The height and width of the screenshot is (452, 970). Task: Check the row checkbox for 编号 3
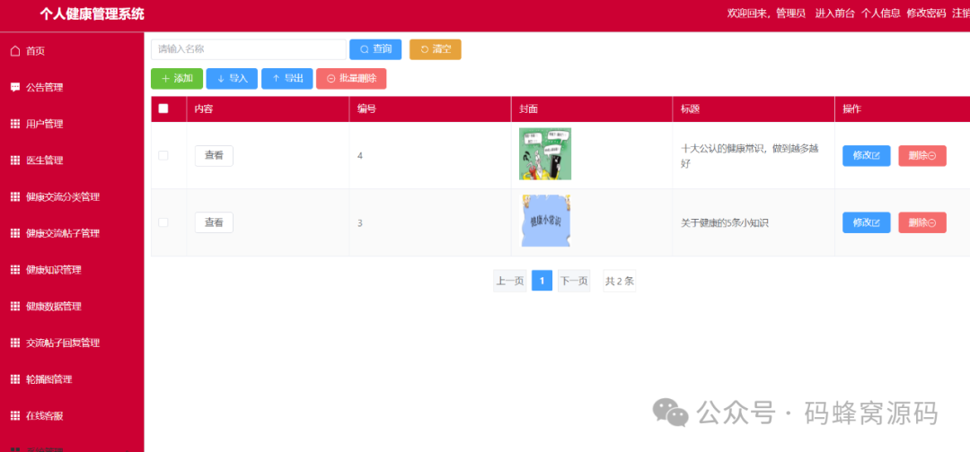click(x=163, y=222)
